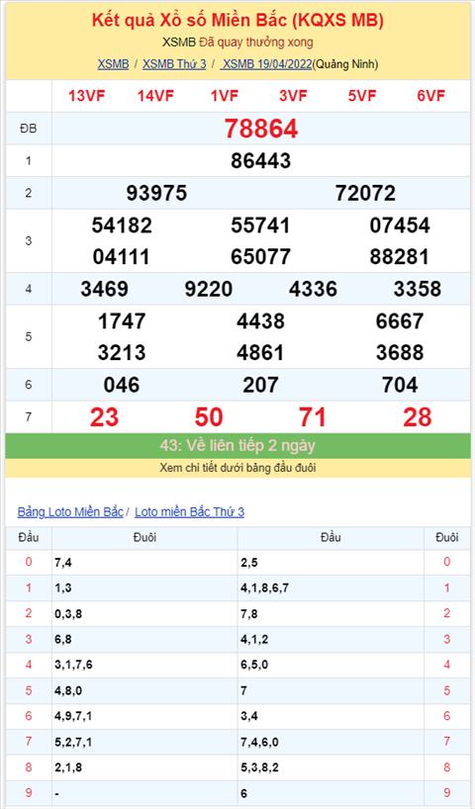Click the special prize number 78864

pos(260,129)
